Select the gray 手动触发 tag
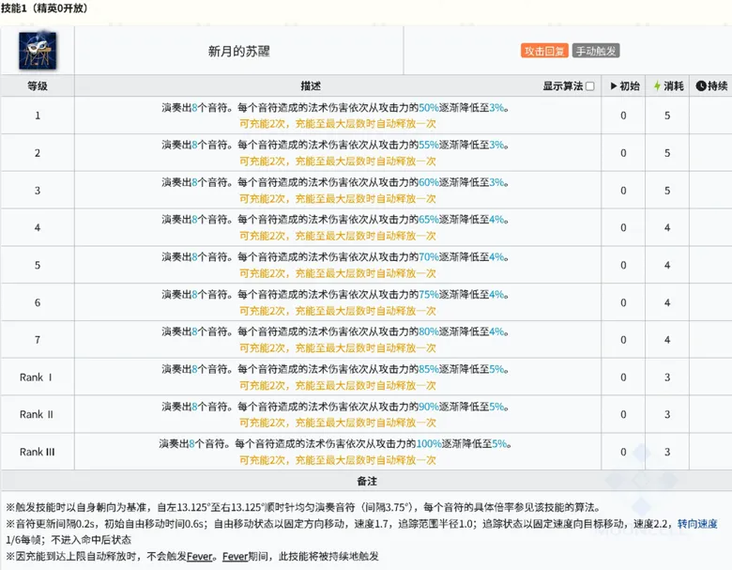732x570 pixels. coord(596,51)
